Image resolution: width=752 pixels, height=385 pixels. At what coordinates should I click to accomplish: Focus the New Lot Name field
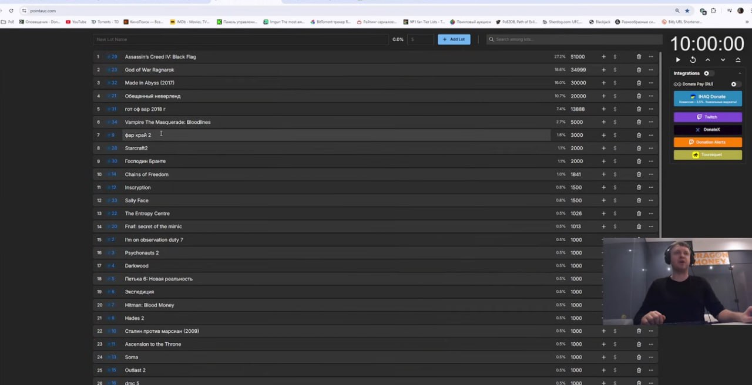click(241, 39)
